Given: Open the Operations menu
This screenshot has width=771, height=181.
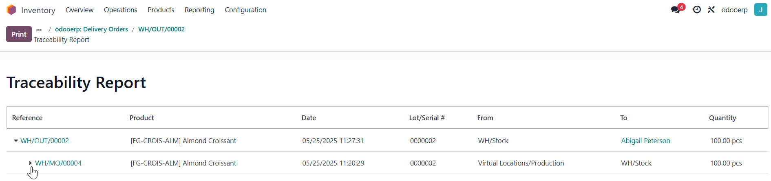Looking at the screenshot, I should pyautogui.click(x=120, y=10).
